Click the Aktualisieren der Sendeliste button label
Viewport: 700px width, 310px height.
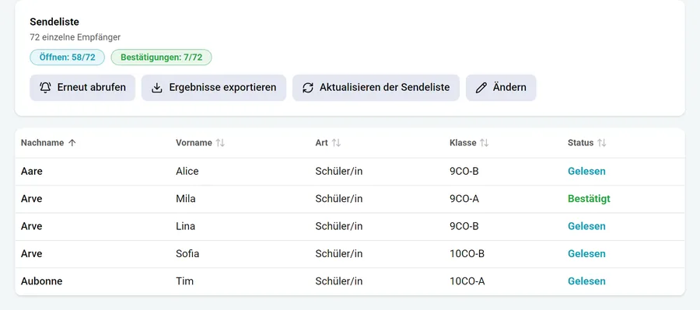pyautogui.click(x=384, y=88)
